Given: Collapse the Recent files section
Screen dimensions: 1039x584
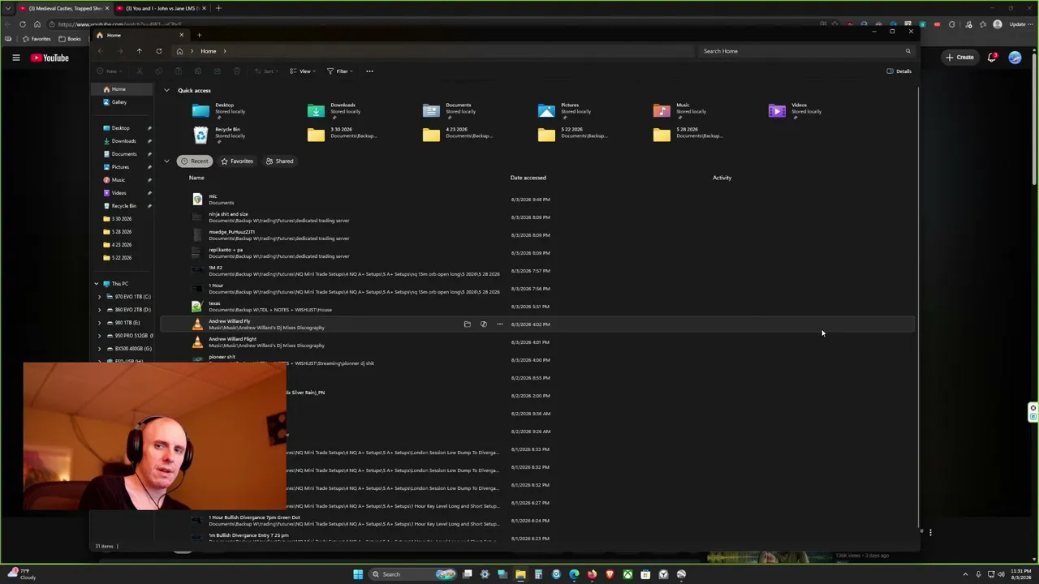Looking at the screenshot, I should point(166,161).
